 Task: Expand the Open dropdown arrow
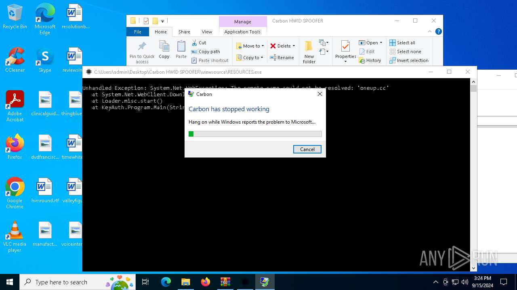click(381, 43)
